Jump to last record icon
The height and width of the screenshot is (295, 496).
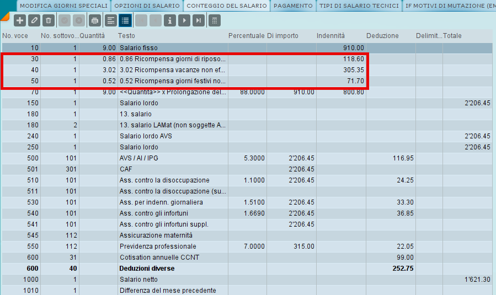point(199,21)
